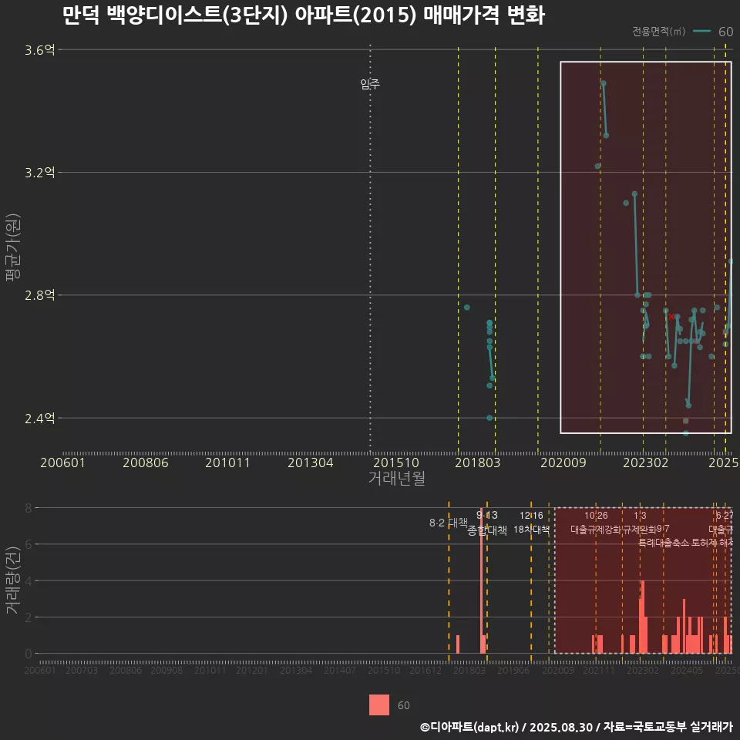This screenshot has width=740, height=740.
Task: Click '202111' on the volume chart's date axis
Action: [x=599, y=670]
